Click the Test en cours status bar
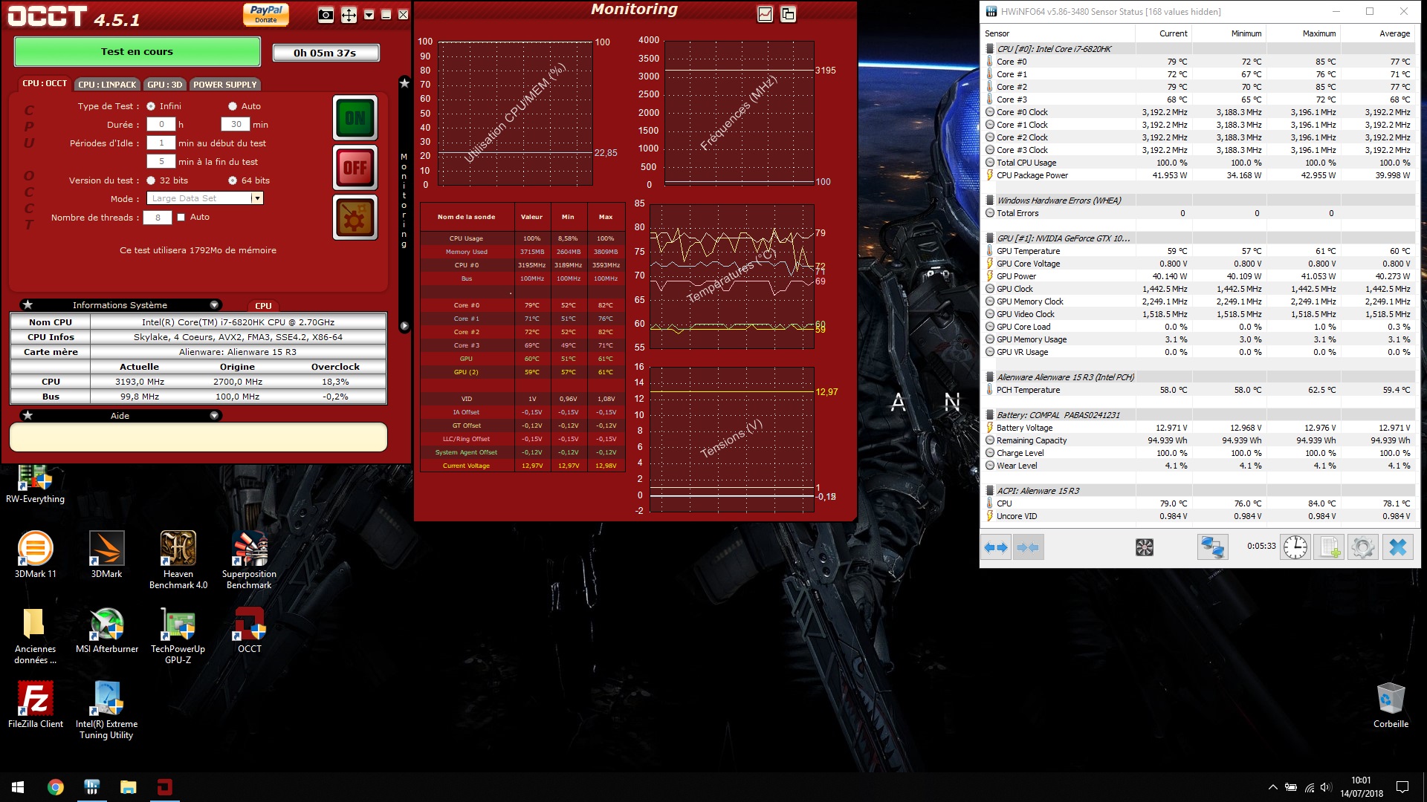This screenshot has height=802, width=1427. (x=137, y=52)
